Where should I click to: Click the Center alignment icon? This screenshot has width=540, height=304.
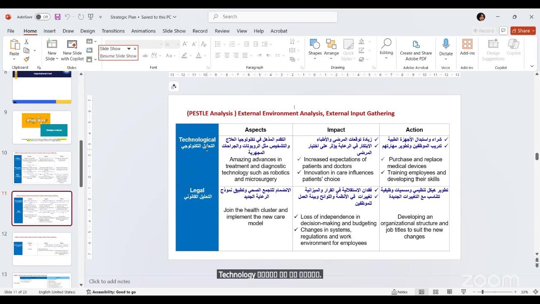[227, 56]
